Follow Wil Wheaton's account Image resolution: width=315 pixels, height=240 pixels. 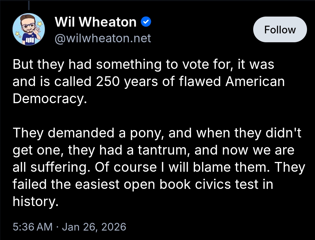(280, 30)
